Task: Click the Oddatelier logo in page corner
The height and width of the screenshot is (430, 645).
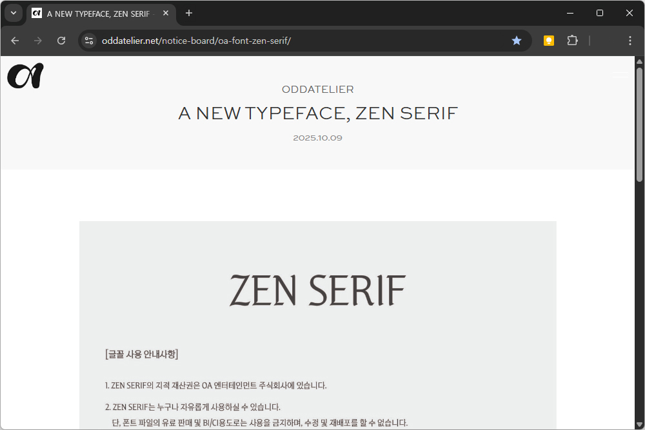Action: 26,75
